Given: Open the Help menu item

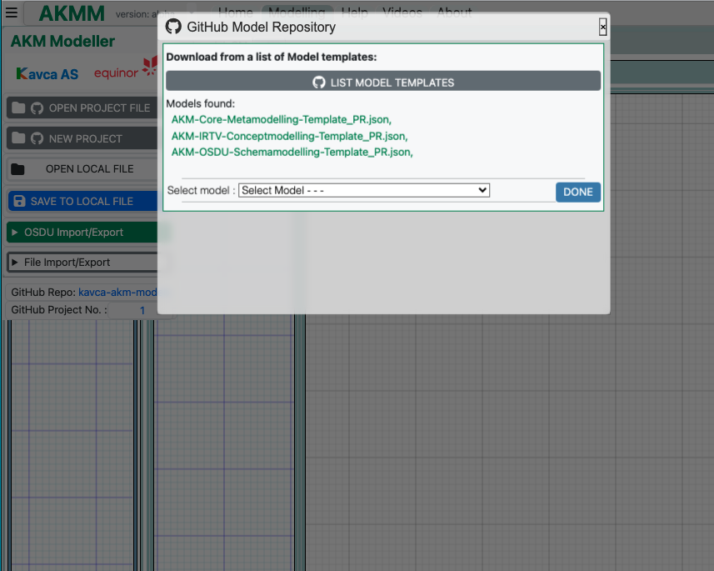Looking at the screenshot, I should [x=354, y=12].
